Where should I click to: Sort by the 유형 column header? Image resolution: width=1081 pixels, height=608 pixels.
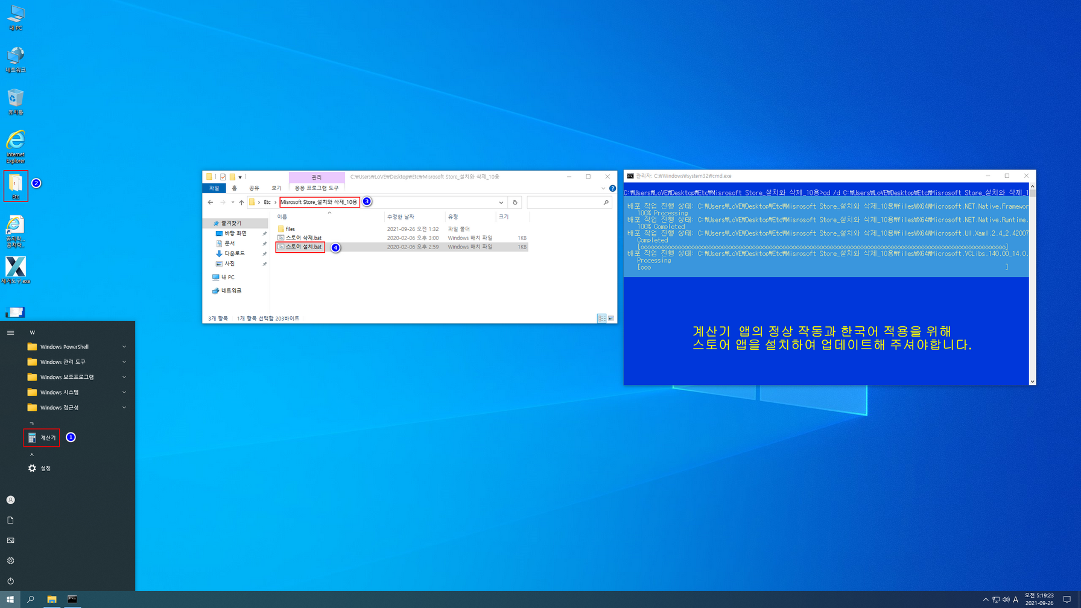(470, 217)
